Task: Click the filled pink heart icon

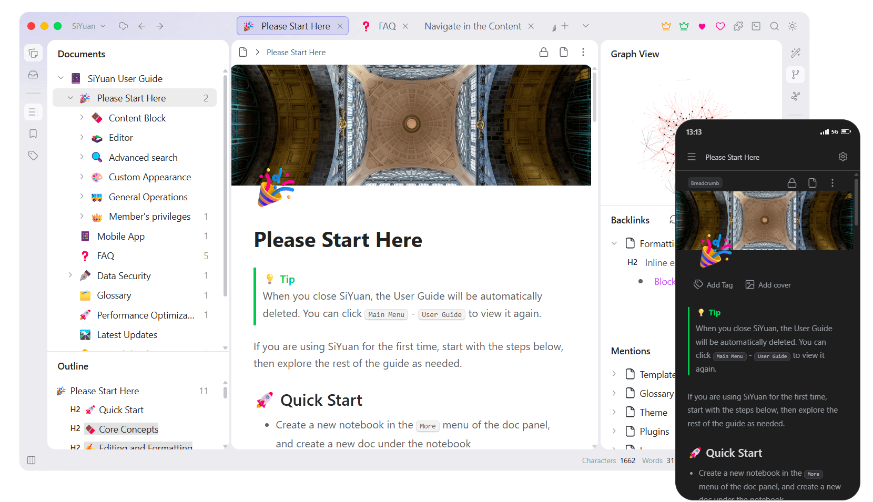Action: click(702, 26)
